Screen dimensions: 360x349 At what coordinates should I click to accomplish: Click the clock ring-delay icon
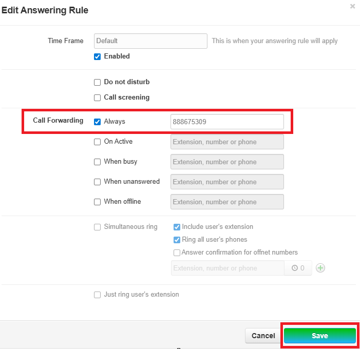click(x=295, y=268)
